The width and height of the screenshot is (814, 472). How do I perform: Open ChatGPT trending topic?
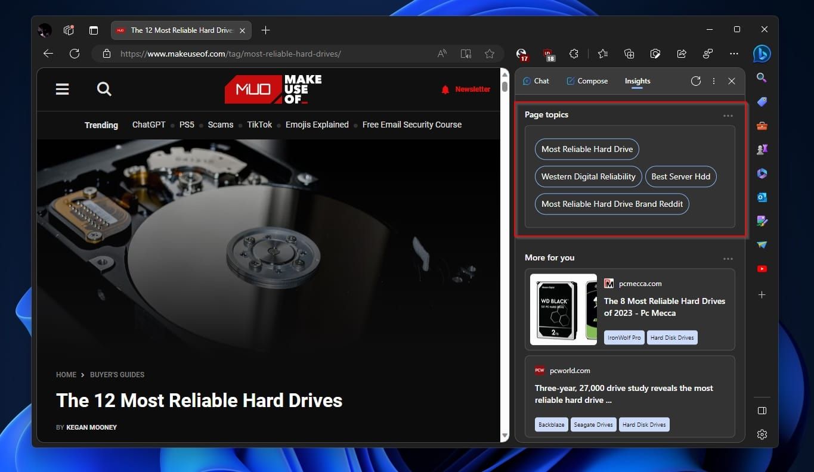pos(148,125)
